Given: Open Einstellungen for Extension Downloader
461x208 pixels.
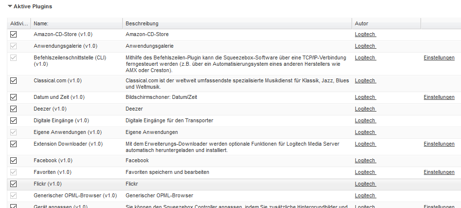Looking at the screenshot, I should pos(439,144).
